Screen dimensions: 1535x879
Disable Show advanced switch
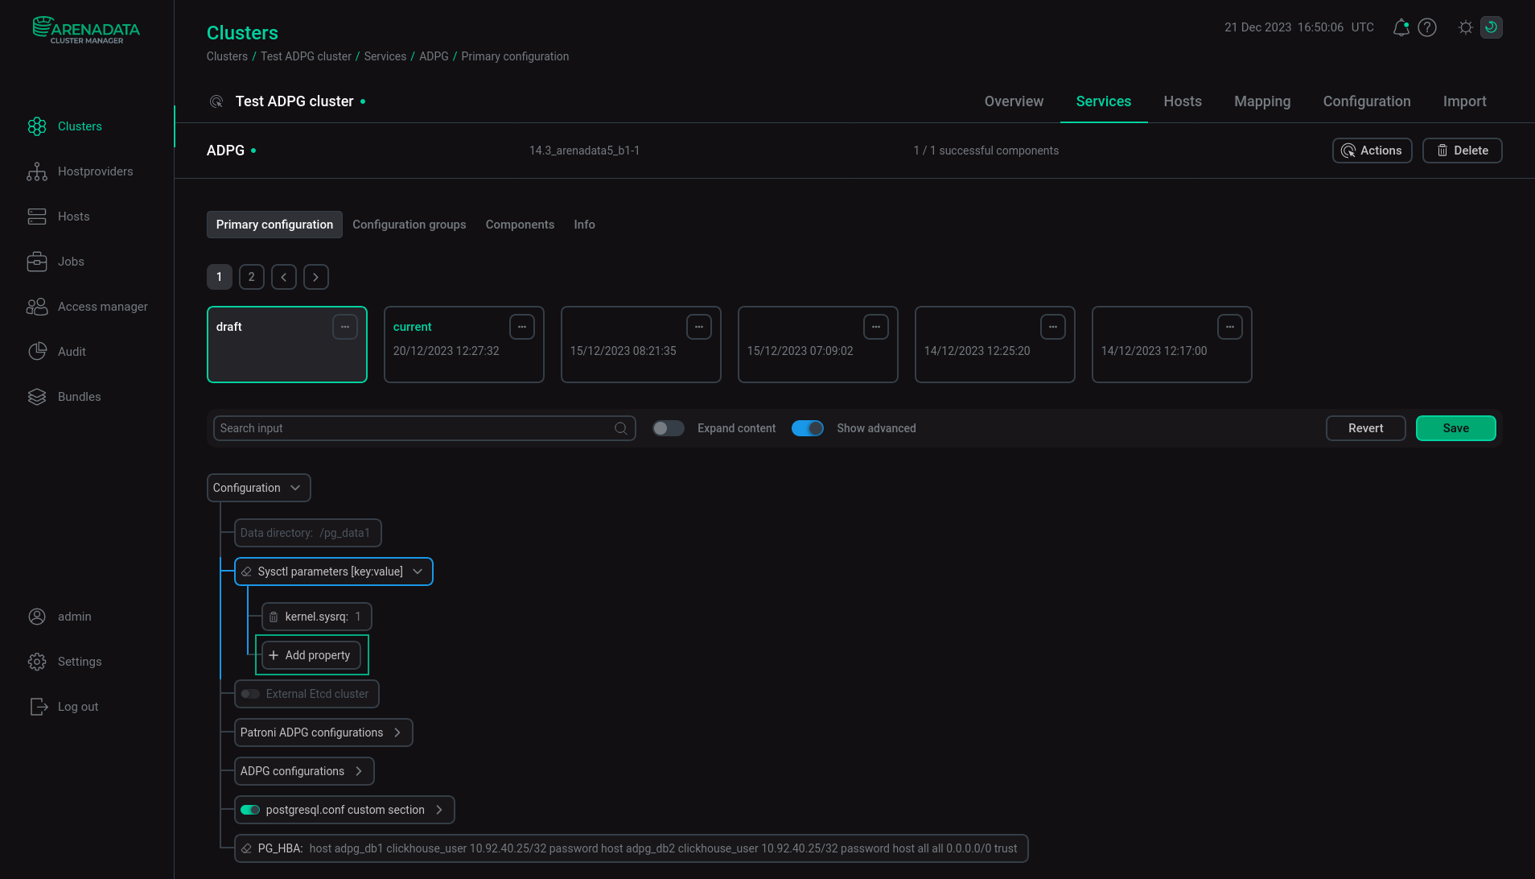pos(808,428)
